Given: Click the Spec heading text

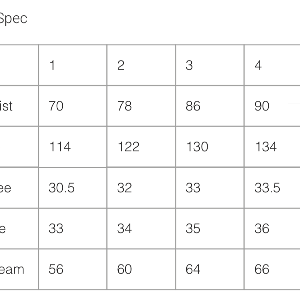Looking at the screenshot, I should coord(13,19).
